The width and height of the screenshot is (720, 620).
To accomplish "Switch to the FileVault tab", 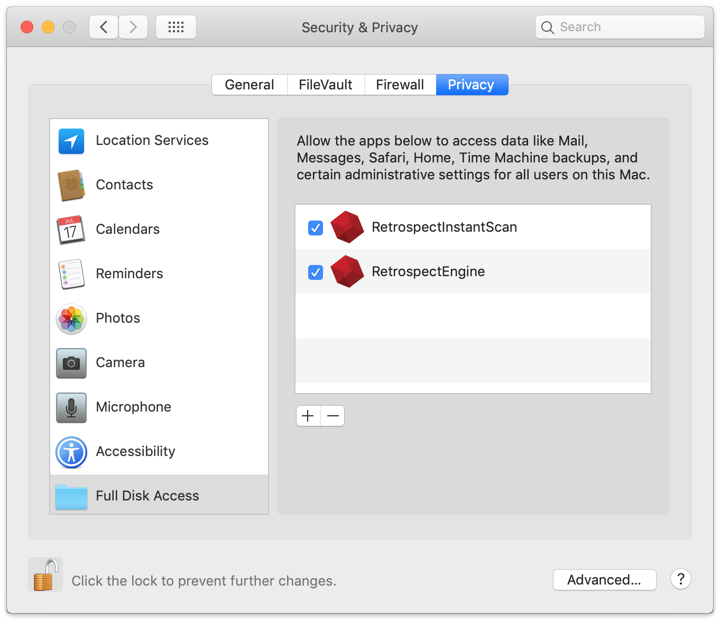I will point(326,85).
